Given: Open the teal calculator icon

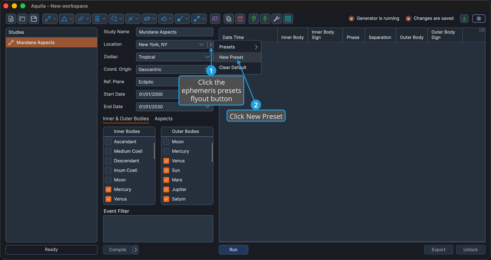Looking at the screenshot, I should pyautogui.click(x=288, y=19).
